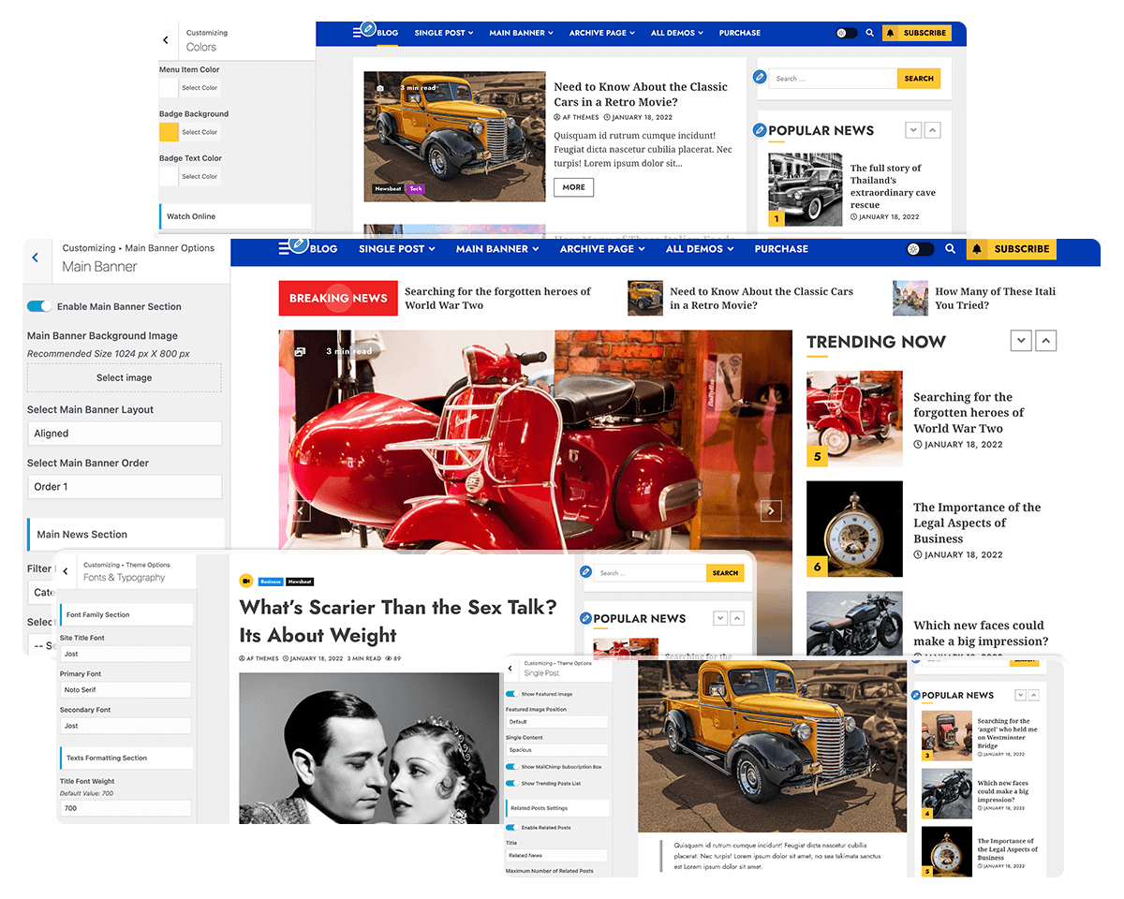This screenshot has height=899, width=1124.
Task: Click edit pencil beside Colors window search field
Action: pyautogui.click(x=761, y=77)
